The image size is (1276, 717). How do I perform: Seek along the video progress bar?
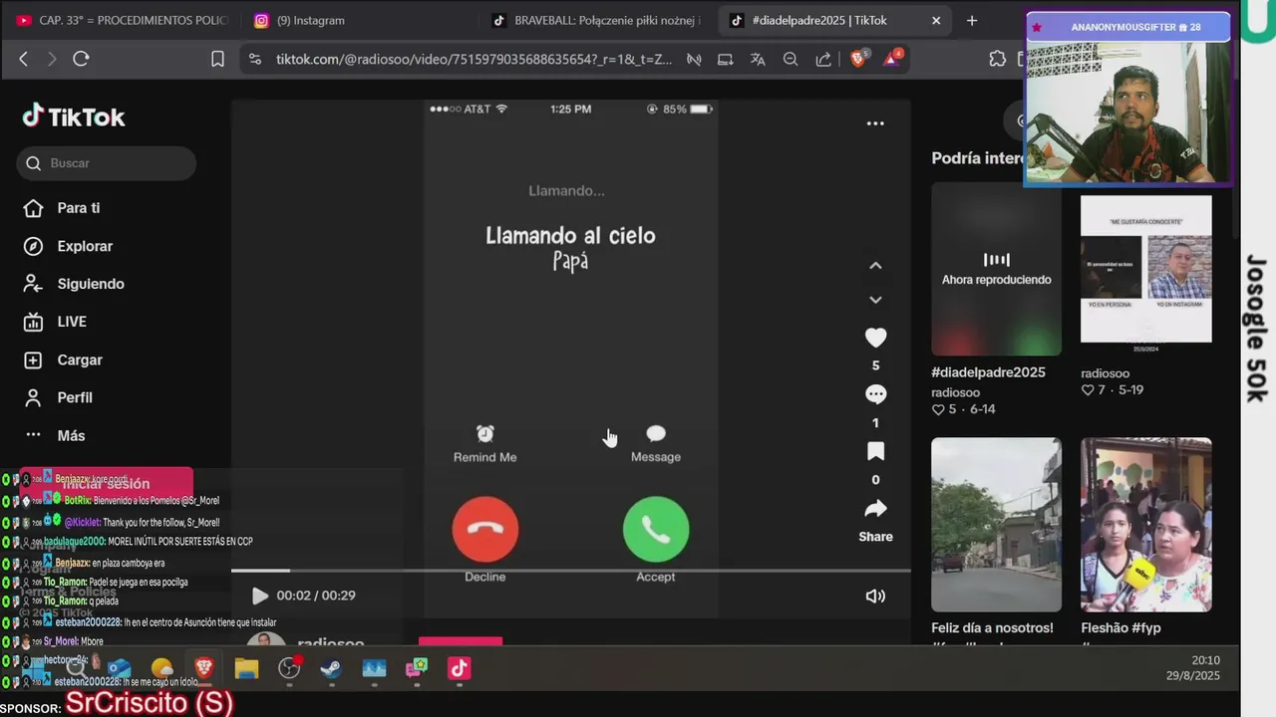(x=571, y=571)
